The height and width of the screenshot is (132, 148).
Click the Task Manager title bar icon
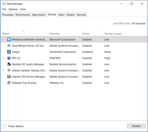(x=4, y=4)
